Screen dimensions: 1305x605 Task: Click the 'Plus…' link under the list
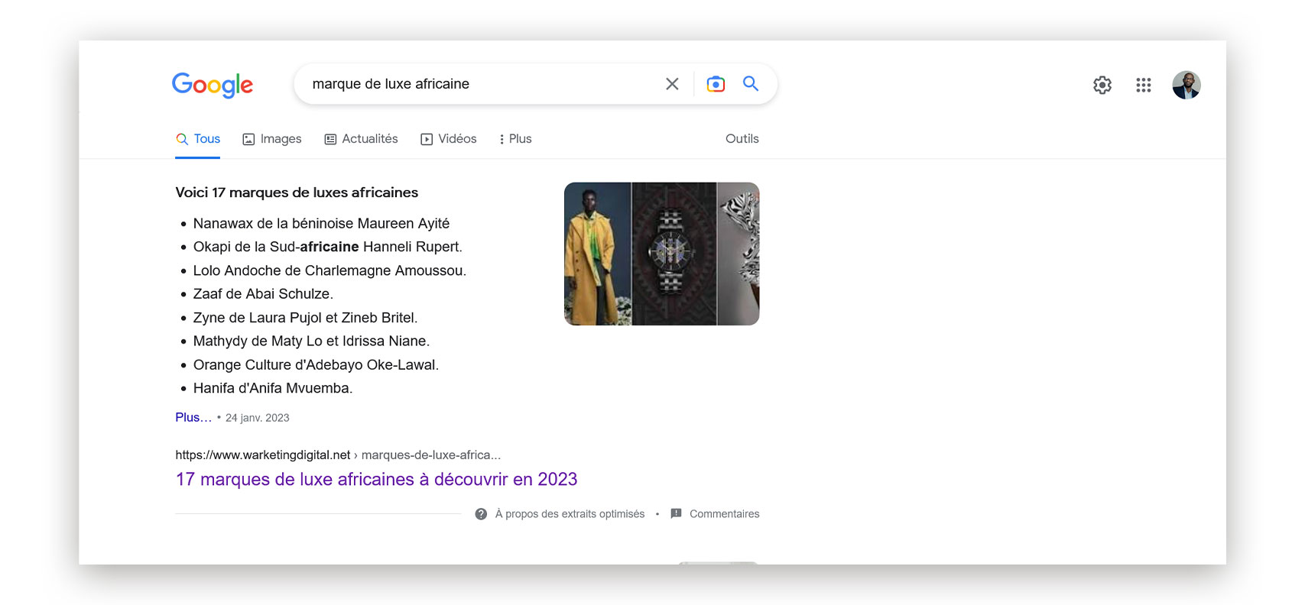[193, 417]
